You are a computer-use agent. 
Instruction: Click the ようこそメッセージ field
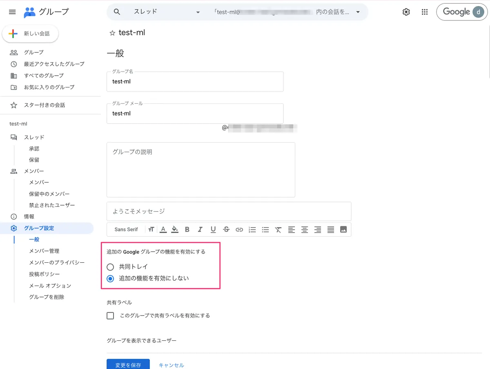[229, 211]
